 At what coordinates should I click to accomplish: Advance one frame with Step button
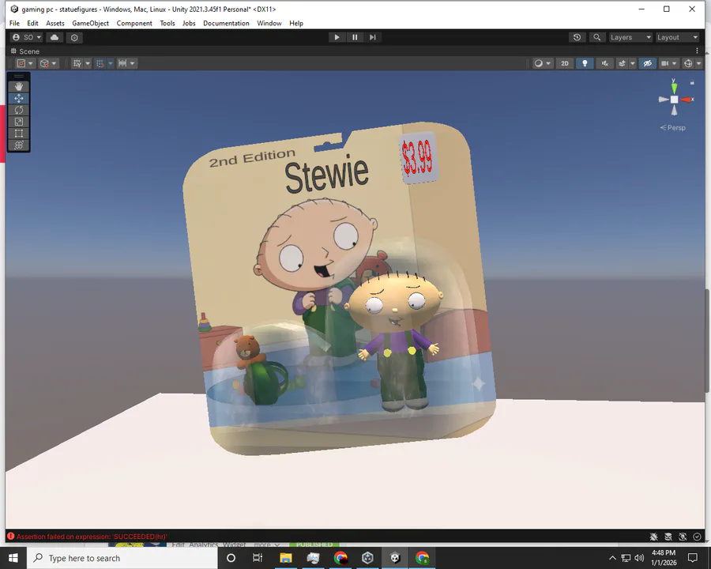point(372,37)
